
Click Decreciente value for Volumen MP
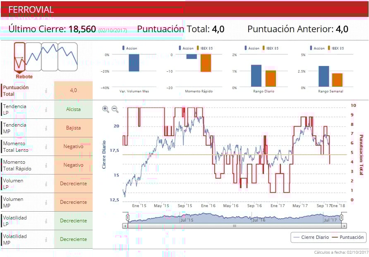[x=73, y=202]
